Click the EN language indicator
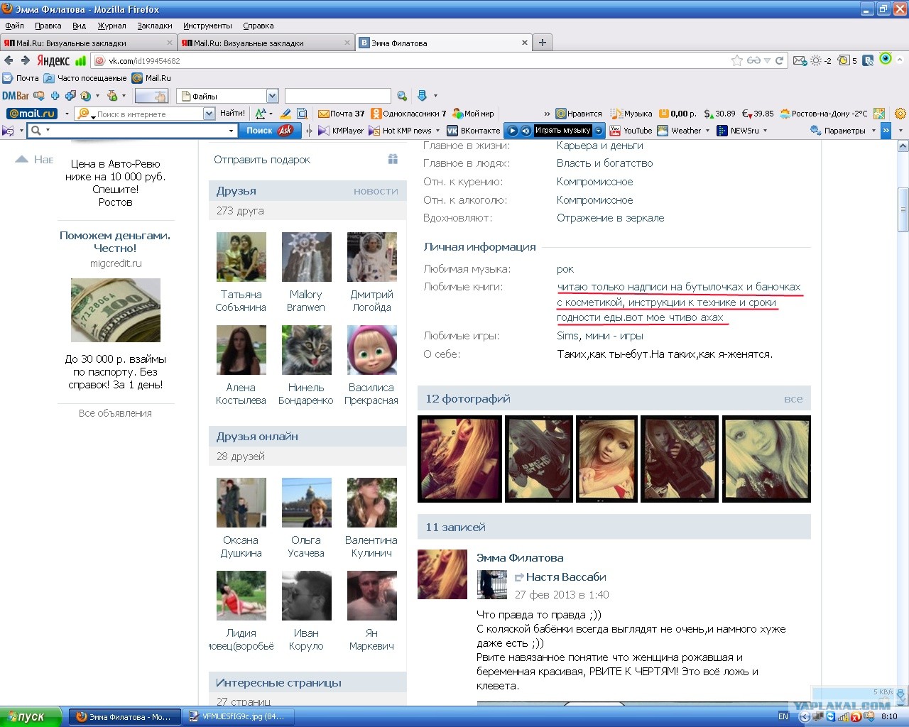The height and width of the screenshot is (727, 909). [783, 717]
